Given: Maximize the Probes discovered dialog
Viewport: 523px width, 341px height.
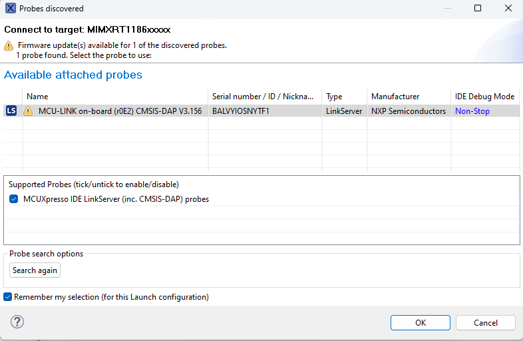Looking at the screenshot, I should click(477, 9).
